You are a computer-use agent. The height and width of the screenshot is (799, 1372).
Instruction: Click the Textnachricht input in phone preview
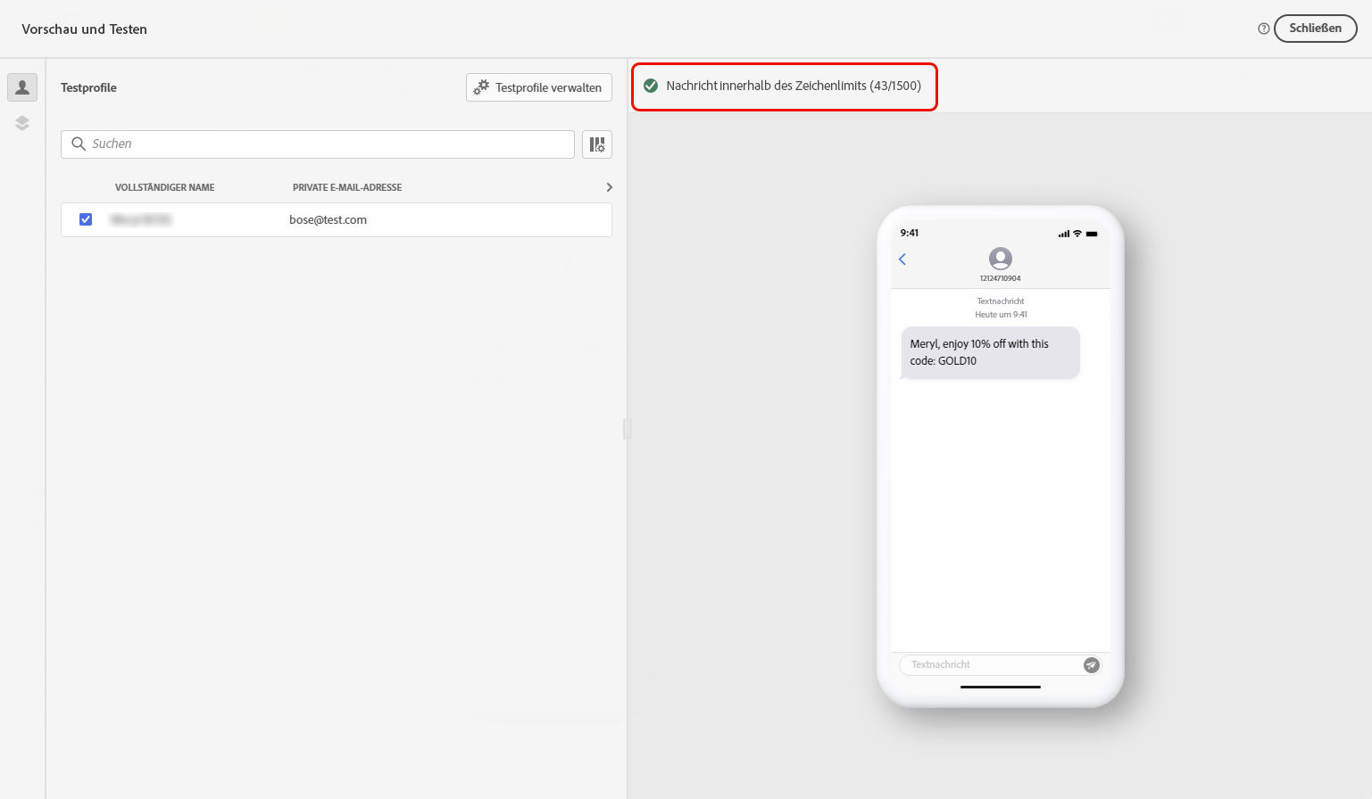coord(1001,664)
